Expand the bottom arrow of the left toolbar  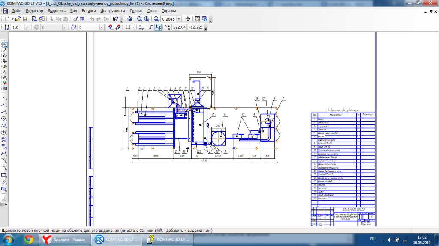coord(6,205)
